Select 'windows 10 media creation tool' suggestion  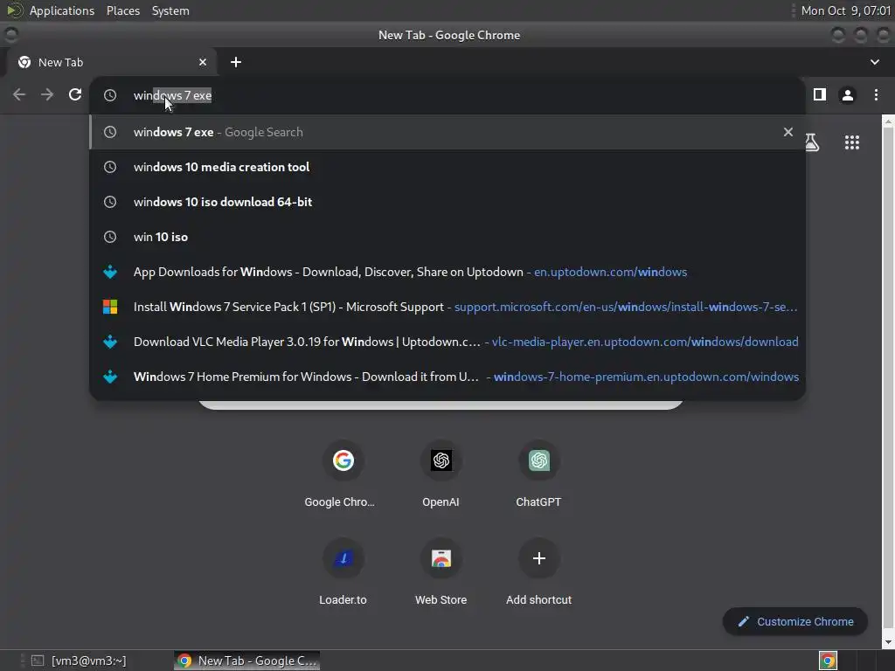click(447, 167)
